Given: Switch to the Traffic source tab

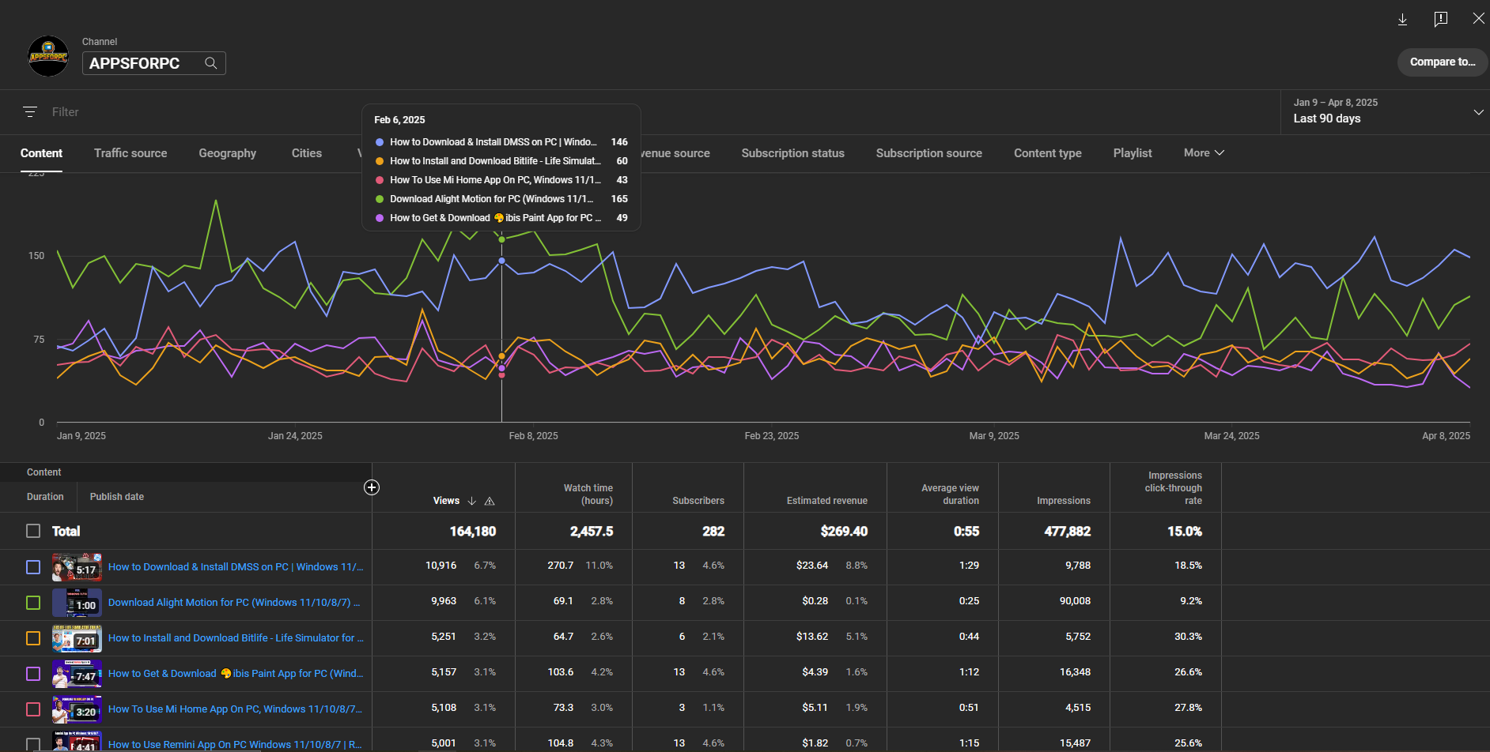Looking at the screenshot, I should [130, 153].
